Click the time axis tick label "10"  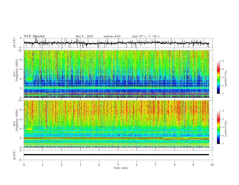pos(212,165)
